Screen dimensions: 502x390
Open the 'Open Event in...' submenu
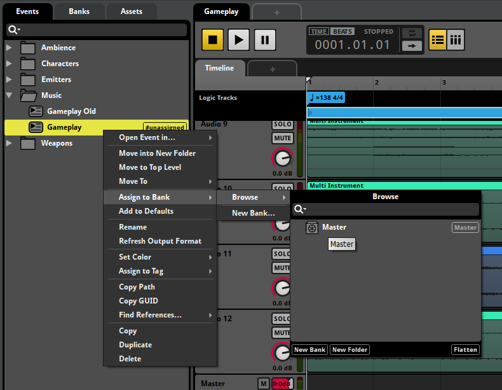(160, 137)
